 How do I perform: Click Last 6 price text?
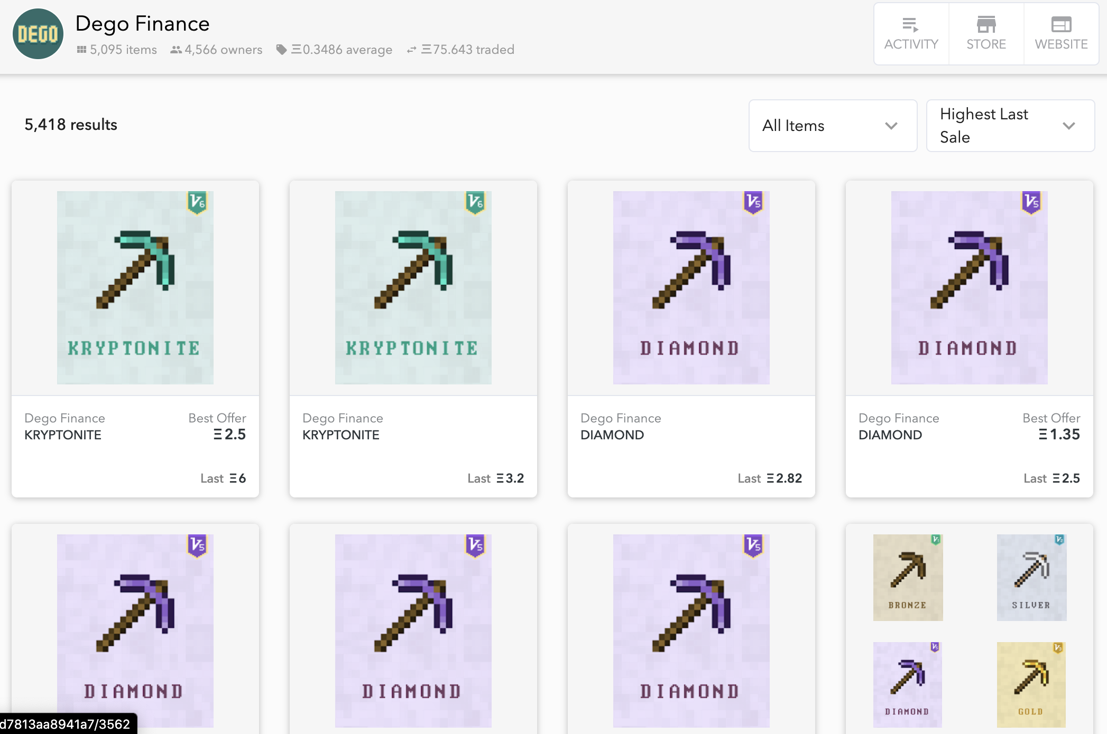[x=223, y=478]
